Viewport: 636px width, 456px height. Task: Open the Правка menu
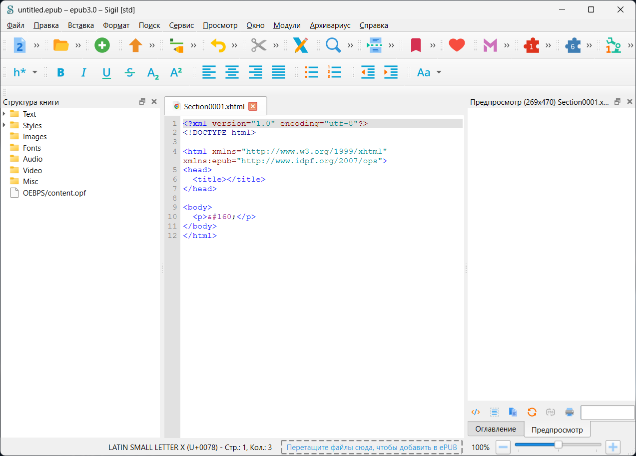click(46, 25)
